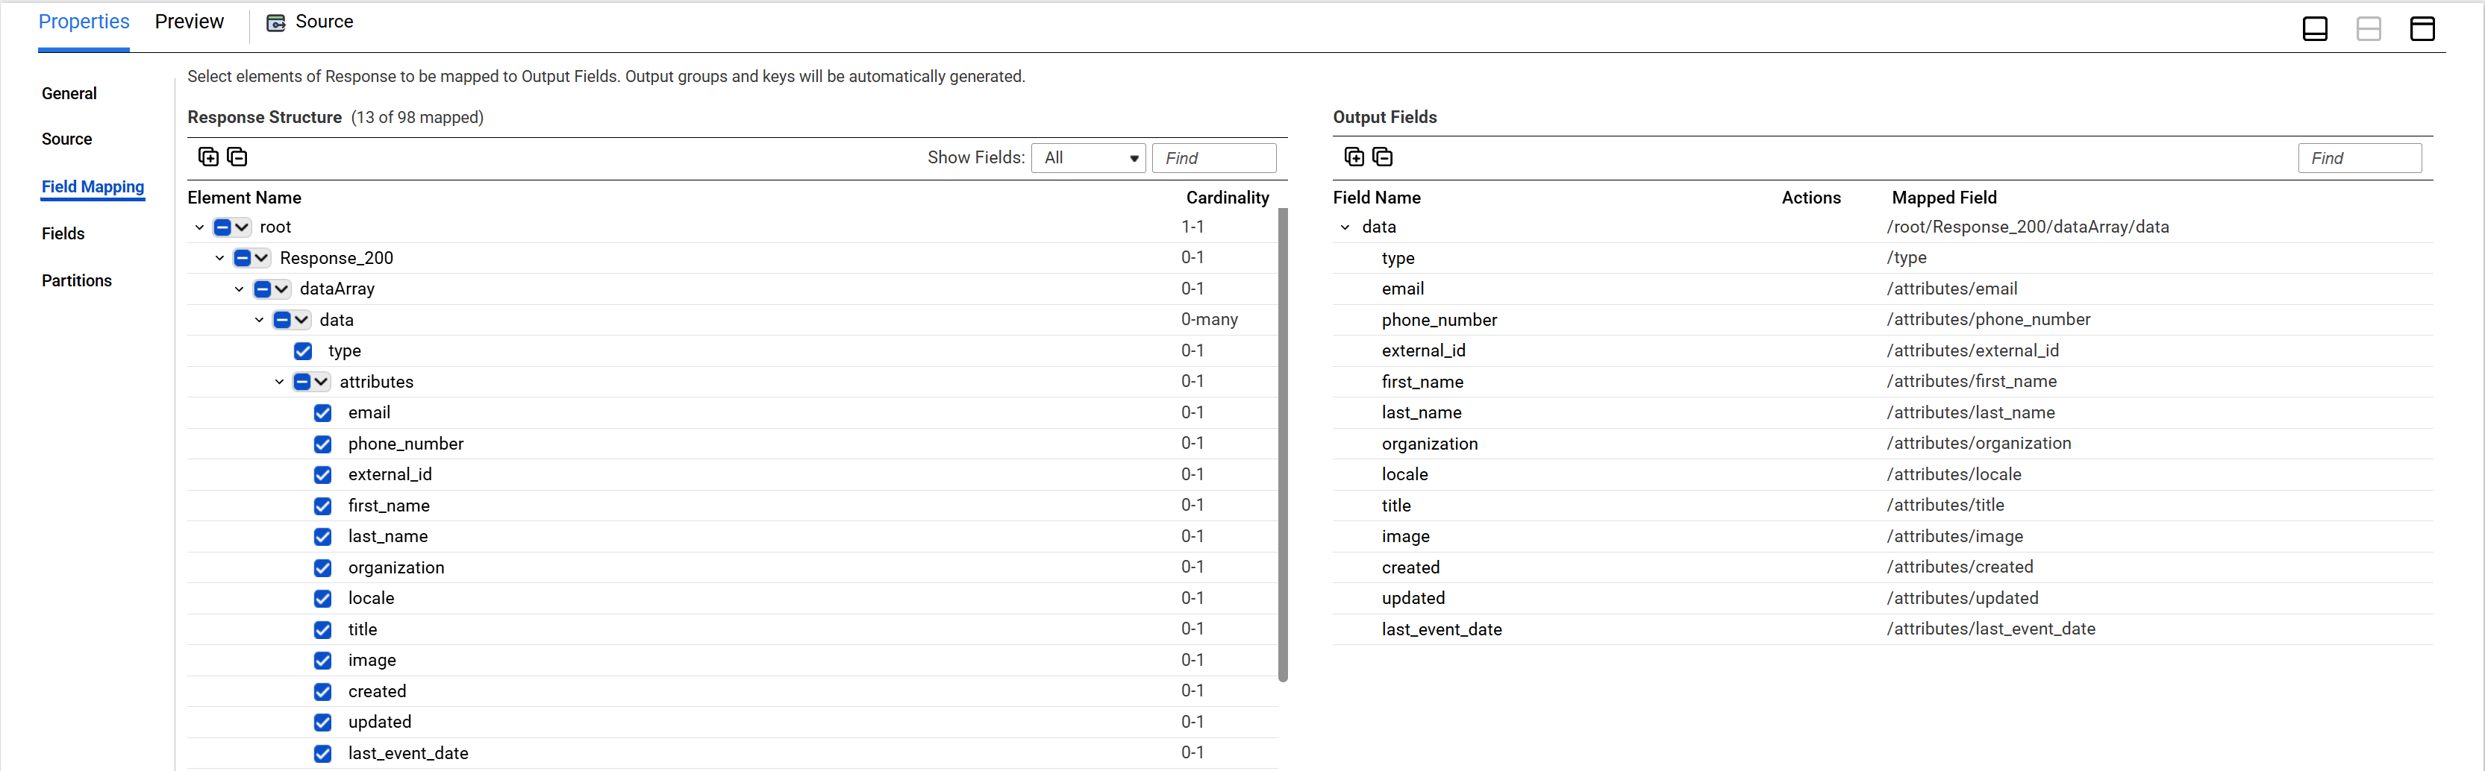Select split panel layout icon
The image size is (2485, 771).
tap(2369, 29)
